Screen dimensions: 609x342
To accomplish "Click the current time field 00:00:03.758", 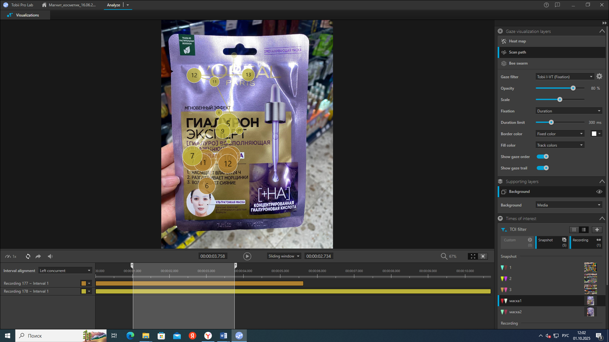I will tap(213, 256).
